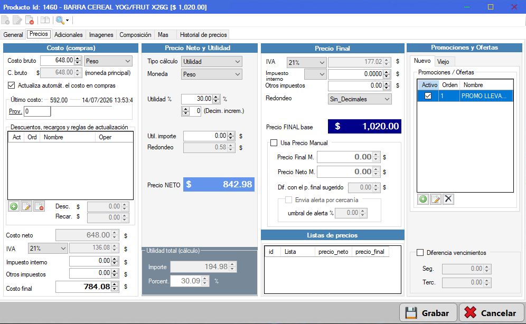This screenshot has height=324, width=526.
Task: Click the Cancelar button
Action: pos(491,313)
